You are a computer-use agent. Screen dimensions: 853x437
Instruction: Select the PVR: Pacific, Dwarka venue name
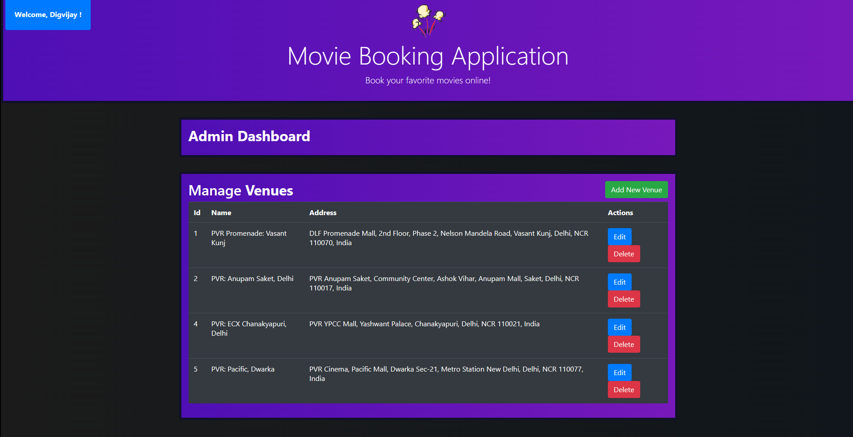click(243, 369)
